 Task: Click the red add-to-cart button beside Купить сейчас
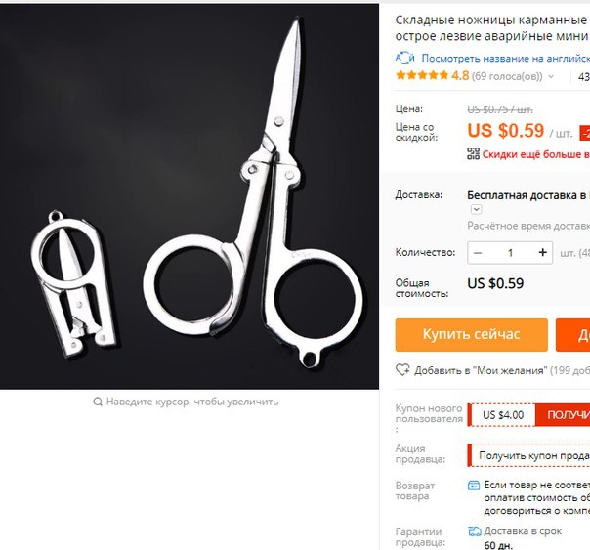point(572,335)
